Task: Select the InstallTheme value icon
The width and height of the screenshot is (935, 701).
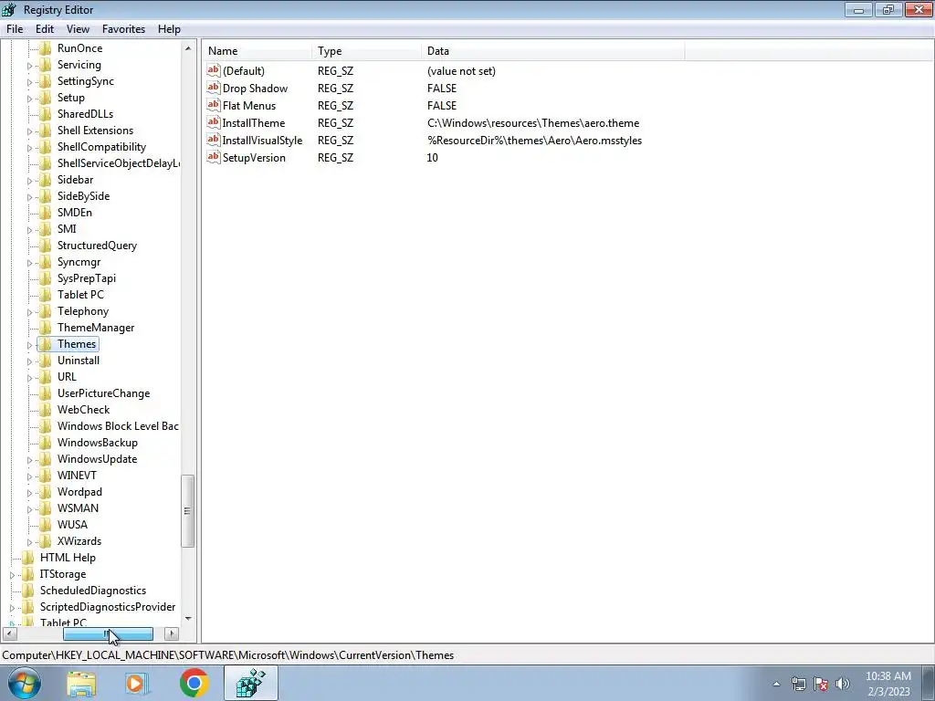Action: (214, 122)
